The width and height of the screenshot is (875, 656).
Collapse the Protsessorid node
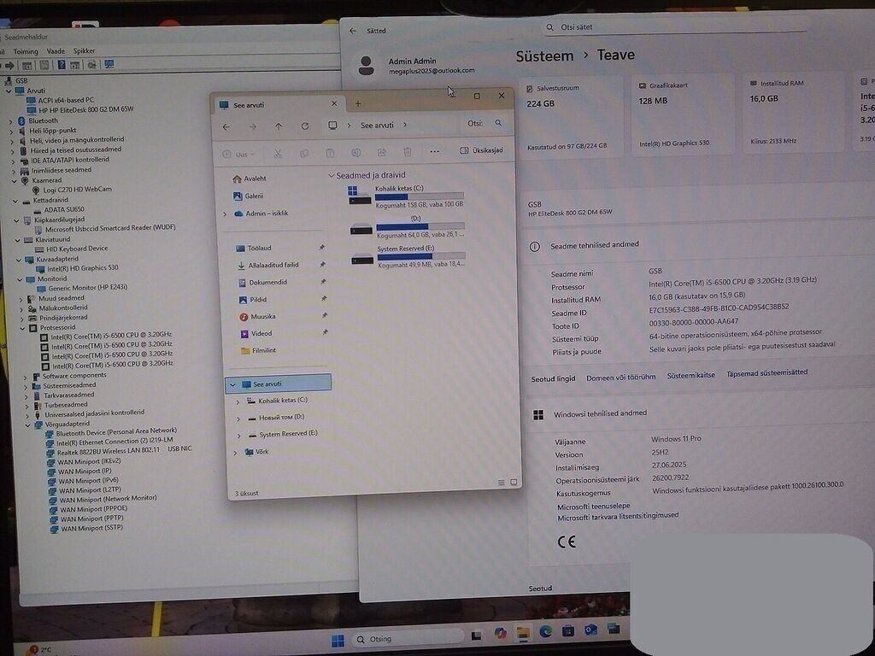tap(22, 329)
